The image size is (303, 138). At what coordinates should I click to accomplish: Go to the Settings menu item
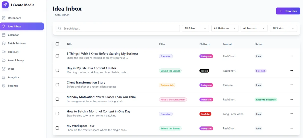coord(13,86)
